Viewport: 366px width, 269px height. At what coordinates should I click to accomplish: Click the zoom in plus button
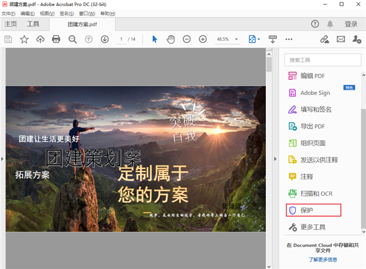tap(203, 39)
